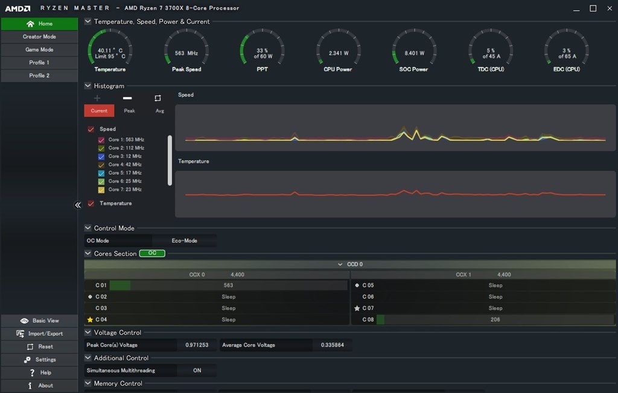
Task: Open the About page
Action: [x=39, y=386]
